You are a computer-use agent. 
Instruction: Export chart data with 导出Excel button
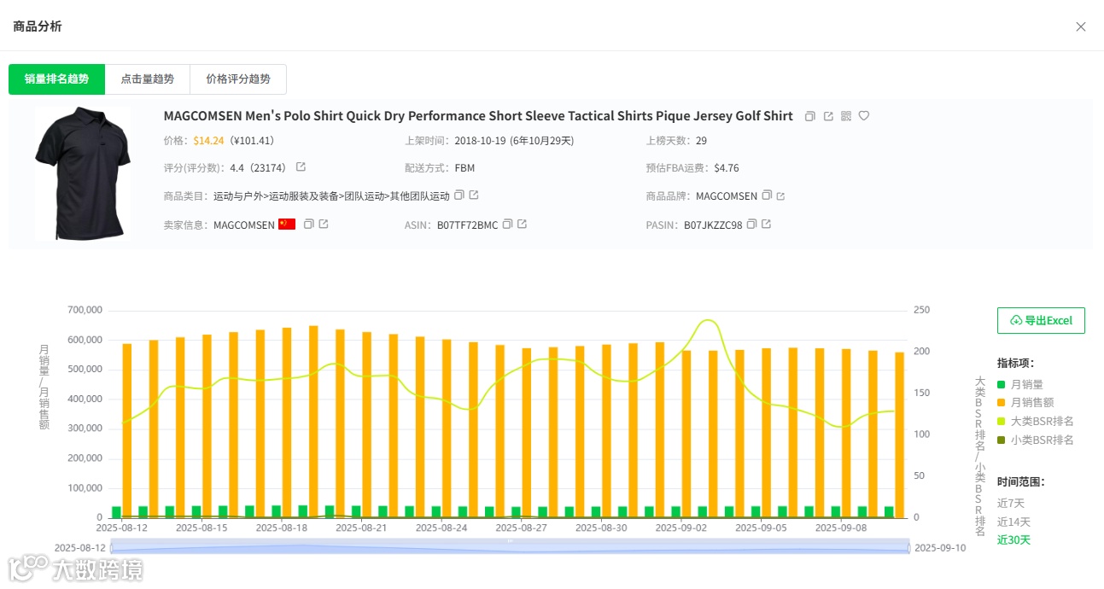point(1041,320)
